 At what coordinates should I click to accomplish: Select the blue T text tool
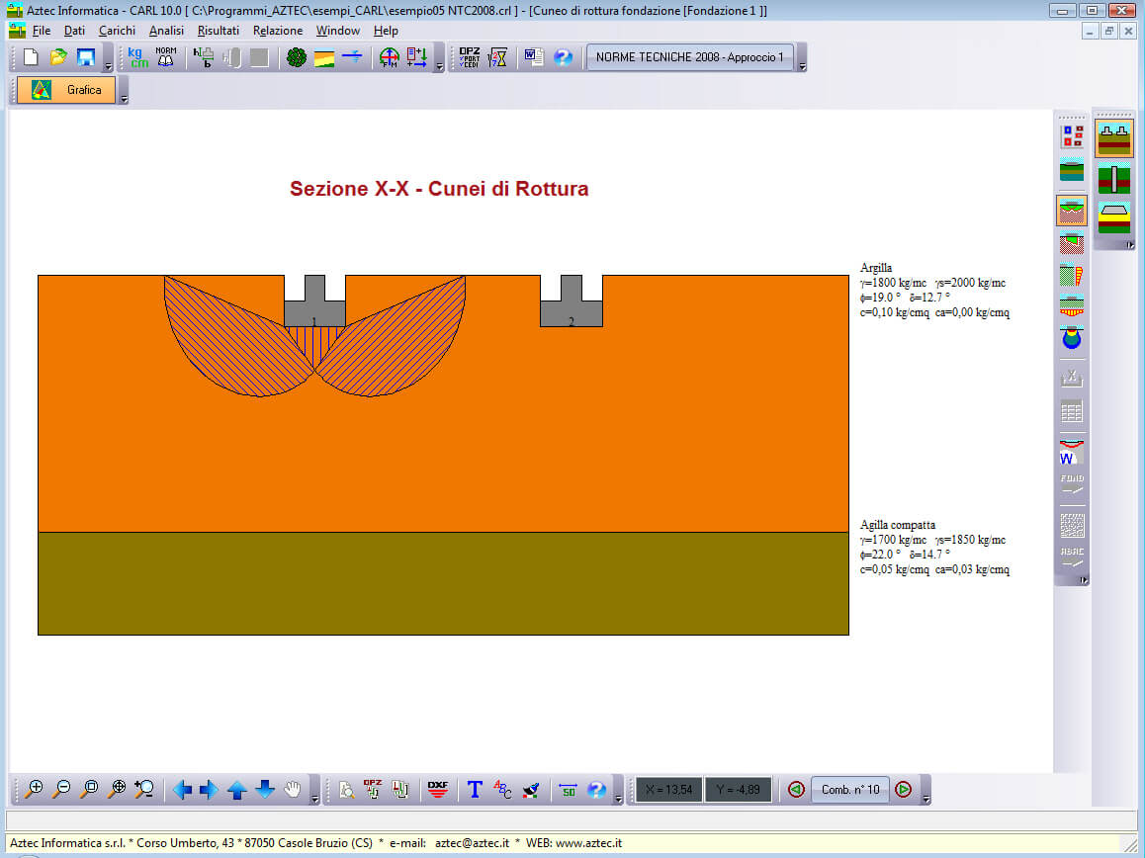point(475,789)
